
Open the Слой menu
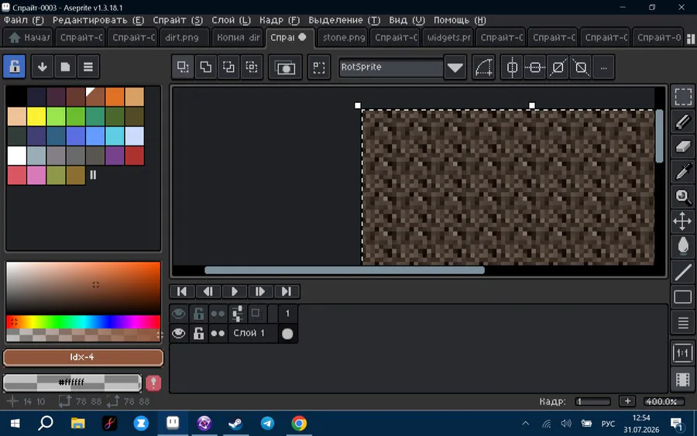coord(231,20)
